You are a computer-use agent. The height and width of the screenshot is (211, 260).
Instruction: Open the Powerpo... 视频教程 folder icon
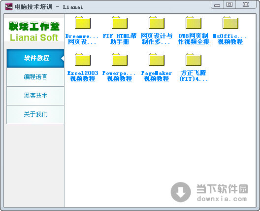[120, 60]
